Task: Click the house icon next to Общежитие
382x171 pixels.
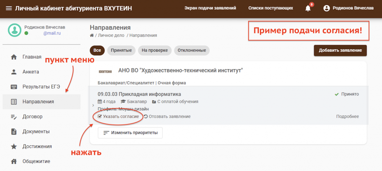Action: coord(14,161)
